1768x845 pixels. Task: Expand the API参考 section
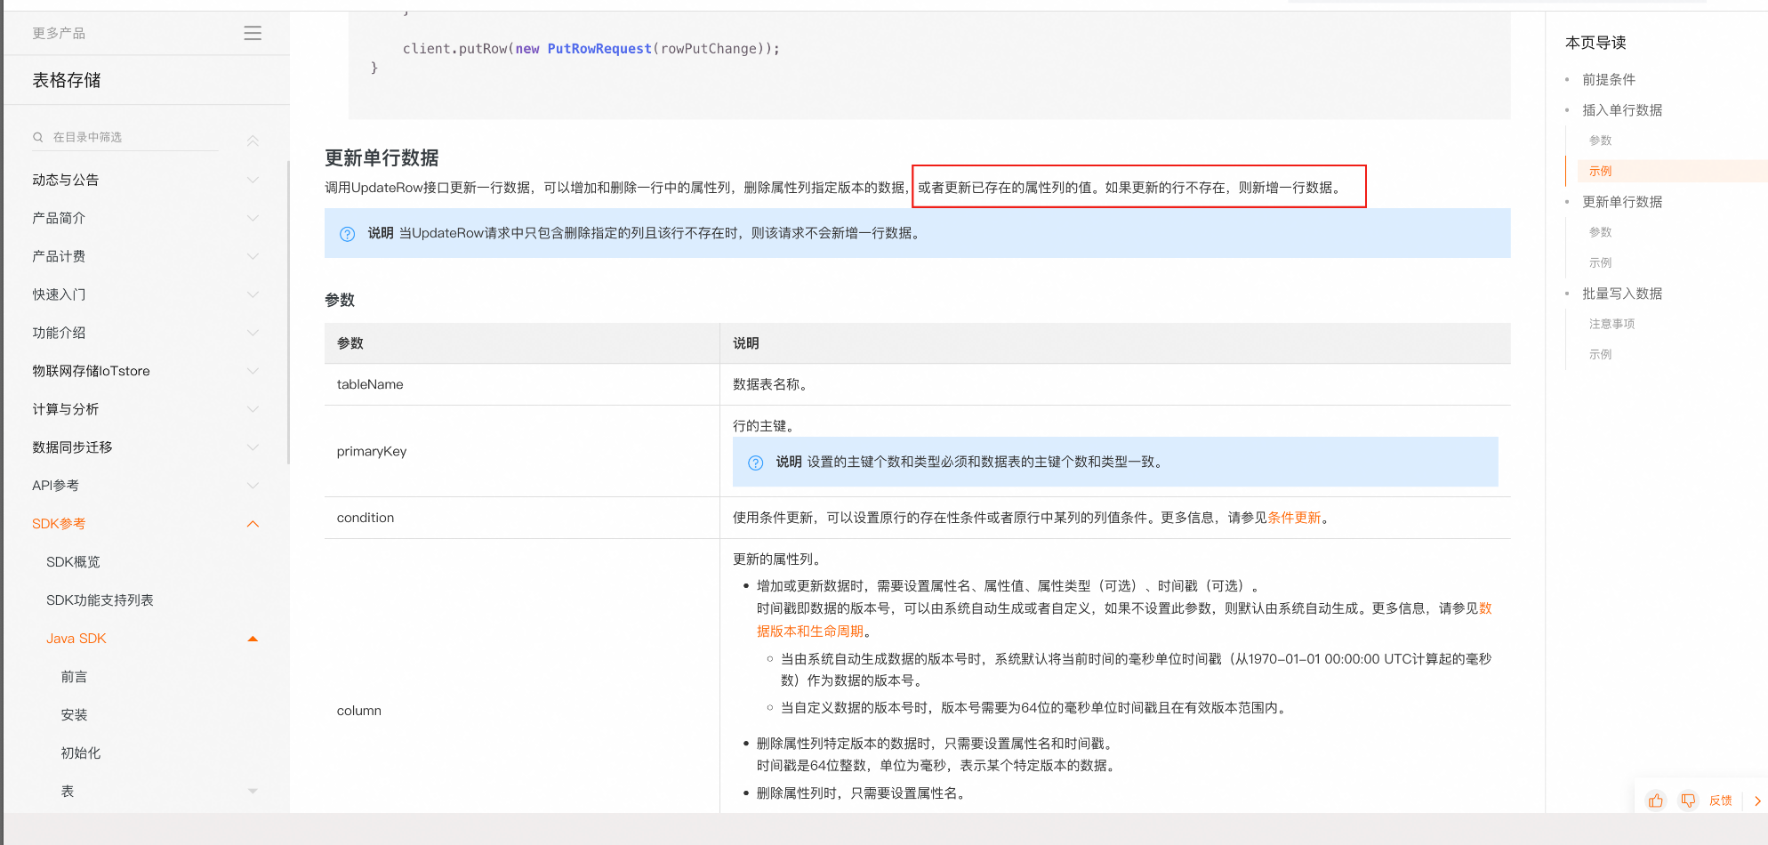coord(253,486)
